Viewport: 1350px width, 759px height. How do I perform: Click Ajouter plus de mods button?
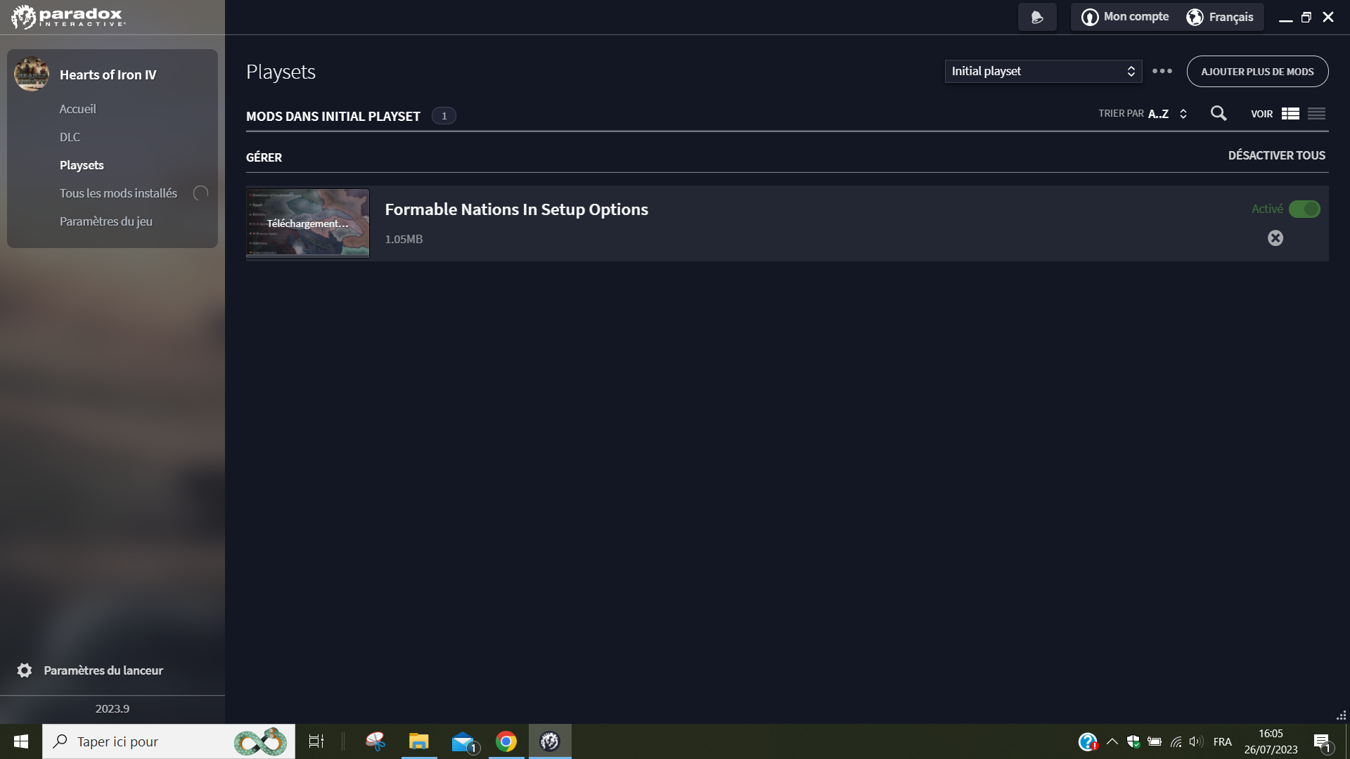[x=1257, y=72]
